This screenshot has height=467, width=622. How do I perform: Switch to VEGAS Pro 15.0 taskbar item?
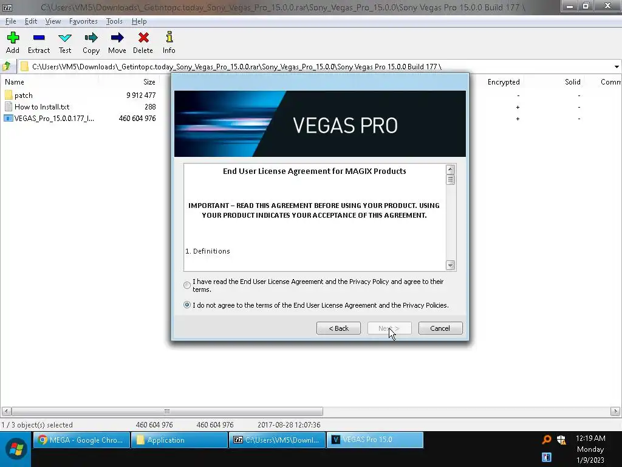coord(375,440)
